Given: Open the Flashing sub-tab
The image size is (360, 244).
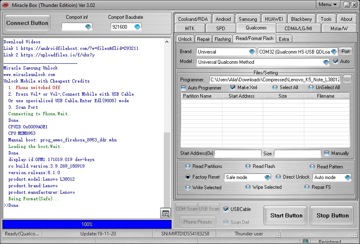Looking at the screenshot, I should [222, 39].
